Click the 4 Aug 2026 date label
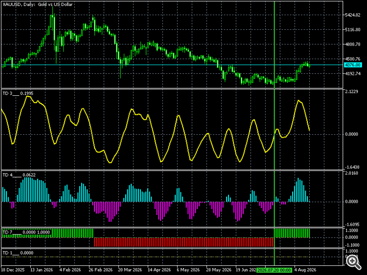This screenshot has width=367, height=275. [x=305, y=270]
